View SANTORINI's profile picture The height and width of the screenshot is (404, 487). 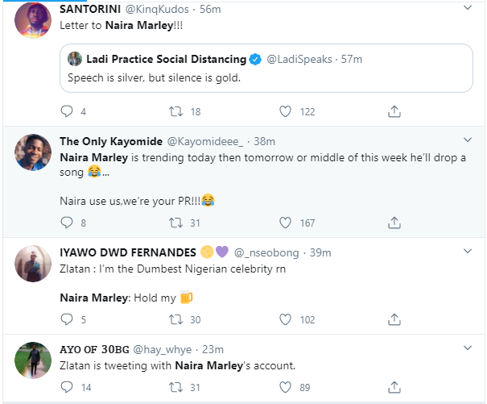[32, 23]
